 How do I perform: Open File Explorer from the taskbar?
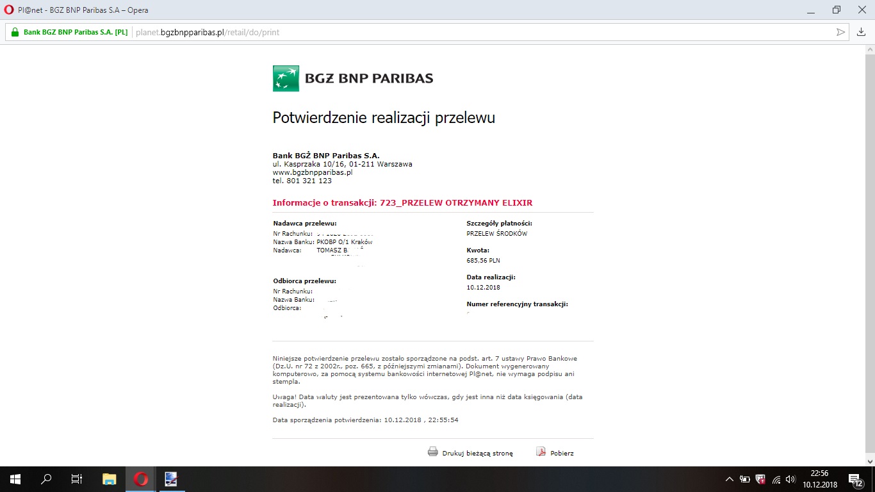click(110, 479)
